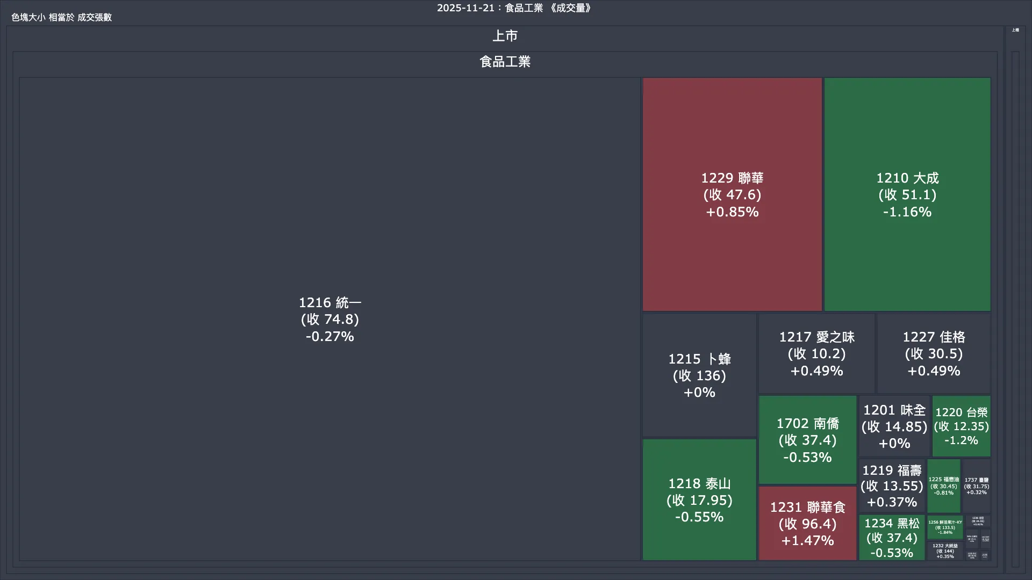1032x580 pixels.
Task: Click the 1256 鮮活果汁-KY tile
Action: (x=944, y=527)
